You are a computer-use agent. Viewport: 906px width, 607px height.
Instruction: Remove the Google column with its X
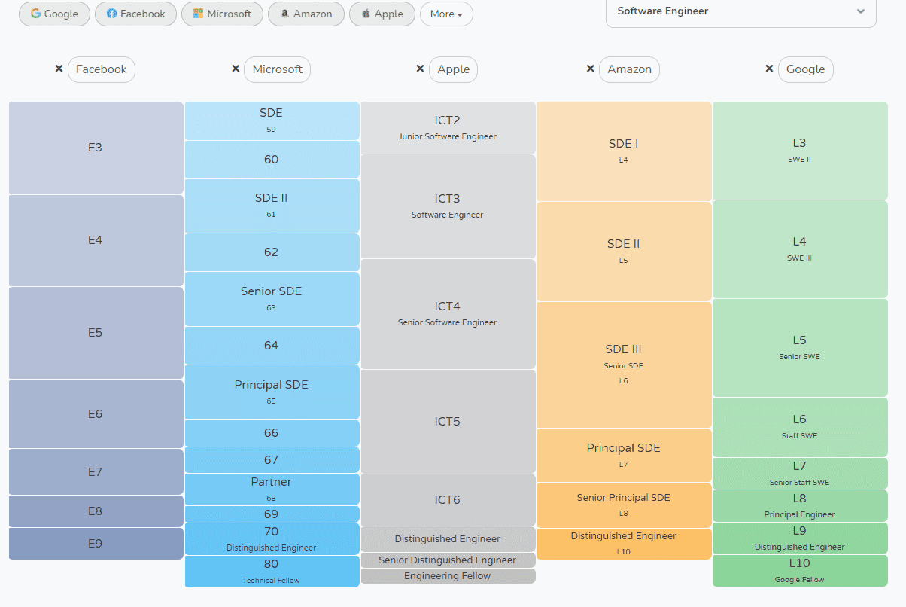pos(769,68)
